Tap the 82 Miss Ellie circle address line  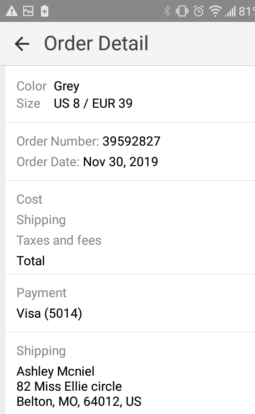[x=69, y=386]
